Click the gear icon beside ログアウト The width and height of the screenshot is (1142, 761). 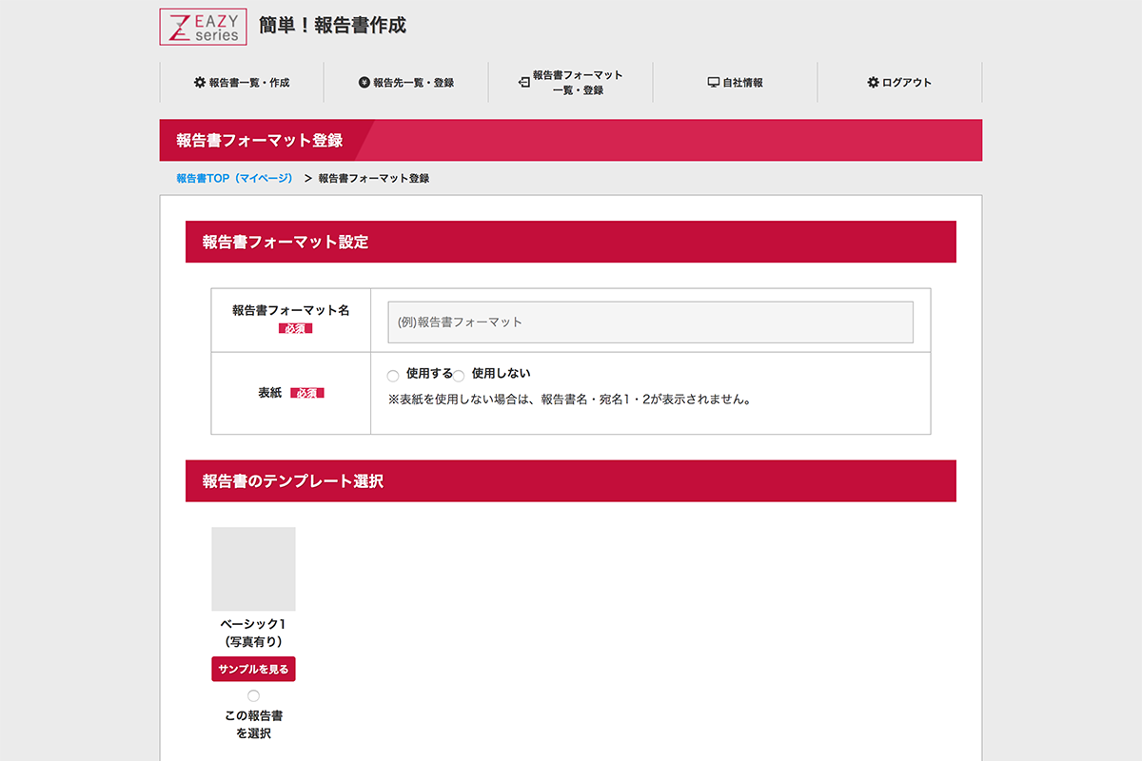pyautogui.click(x=873, y=83)
